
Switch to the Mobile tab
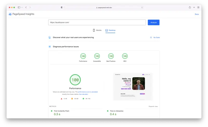[x=97, y=30]
